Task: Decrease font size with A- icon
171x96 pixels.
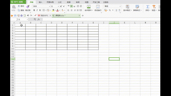Action: tap(64, 6)
